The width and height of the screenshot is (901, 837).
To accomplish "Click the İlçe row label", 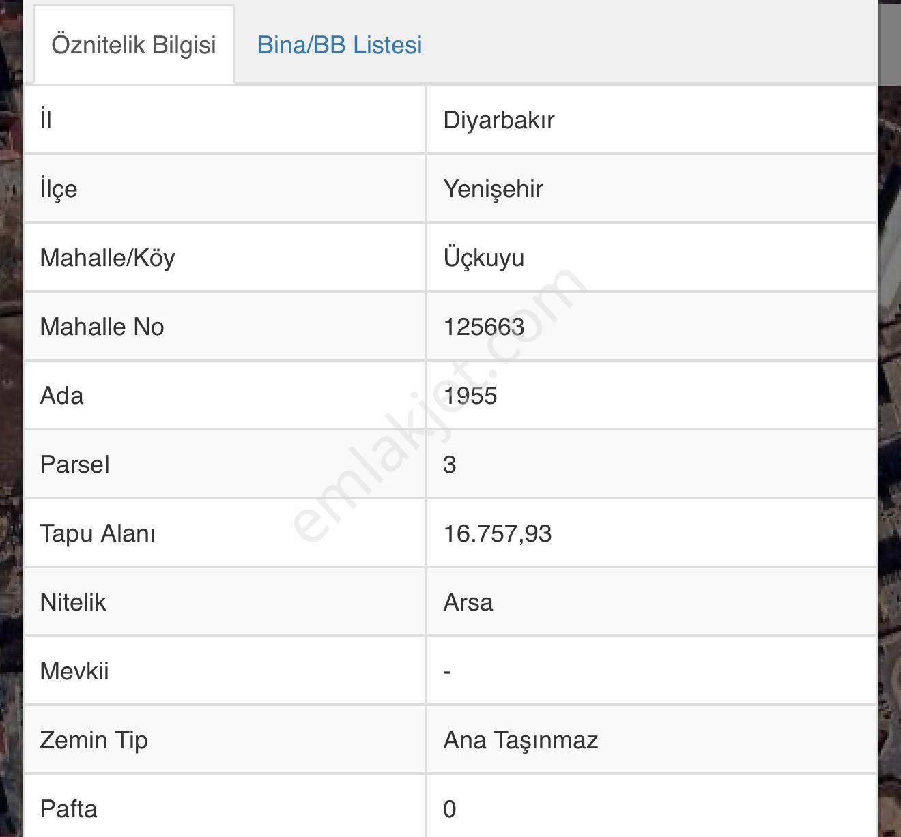I will [x=59, y=189].
